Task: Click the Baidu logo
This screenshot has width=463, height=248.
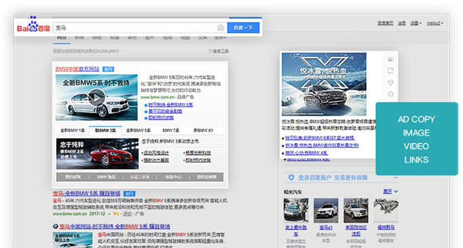Action: 33,25
